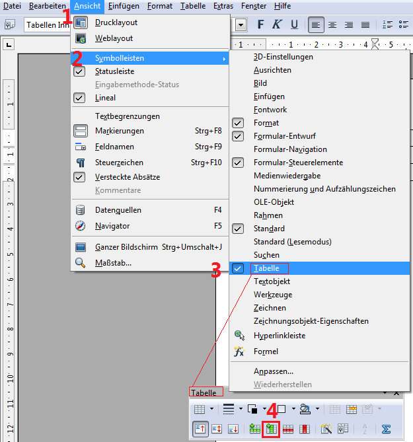This screenshot has height=442, width=413.
Task: Click Maßstab... menu entry
Action: (x=113, y=263)
